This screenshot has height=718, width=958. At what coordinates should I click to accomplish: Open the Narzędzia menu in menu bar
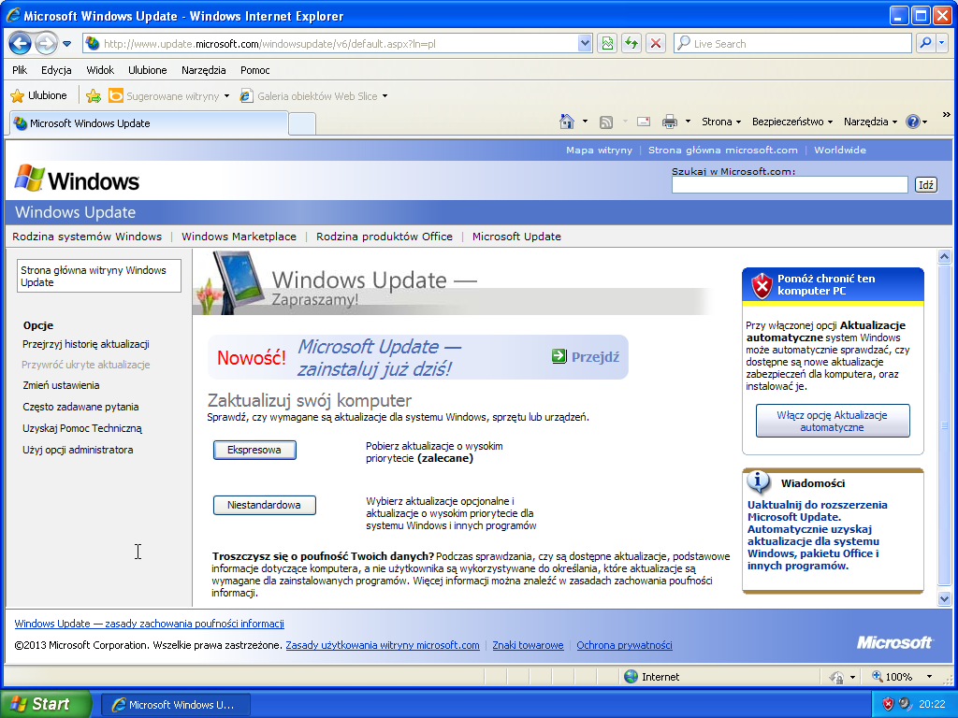point(203,70)
